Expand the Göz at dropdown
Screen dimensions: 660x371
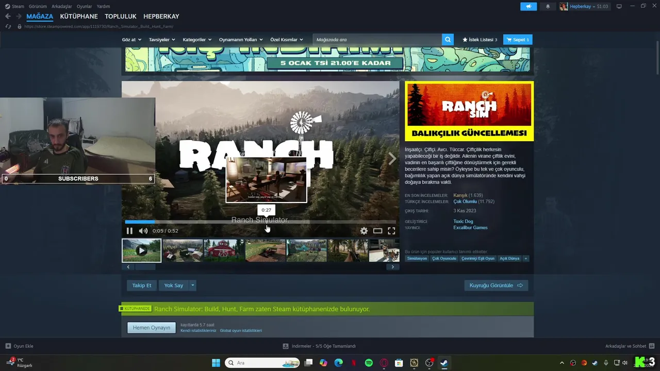tap(131, 40)
